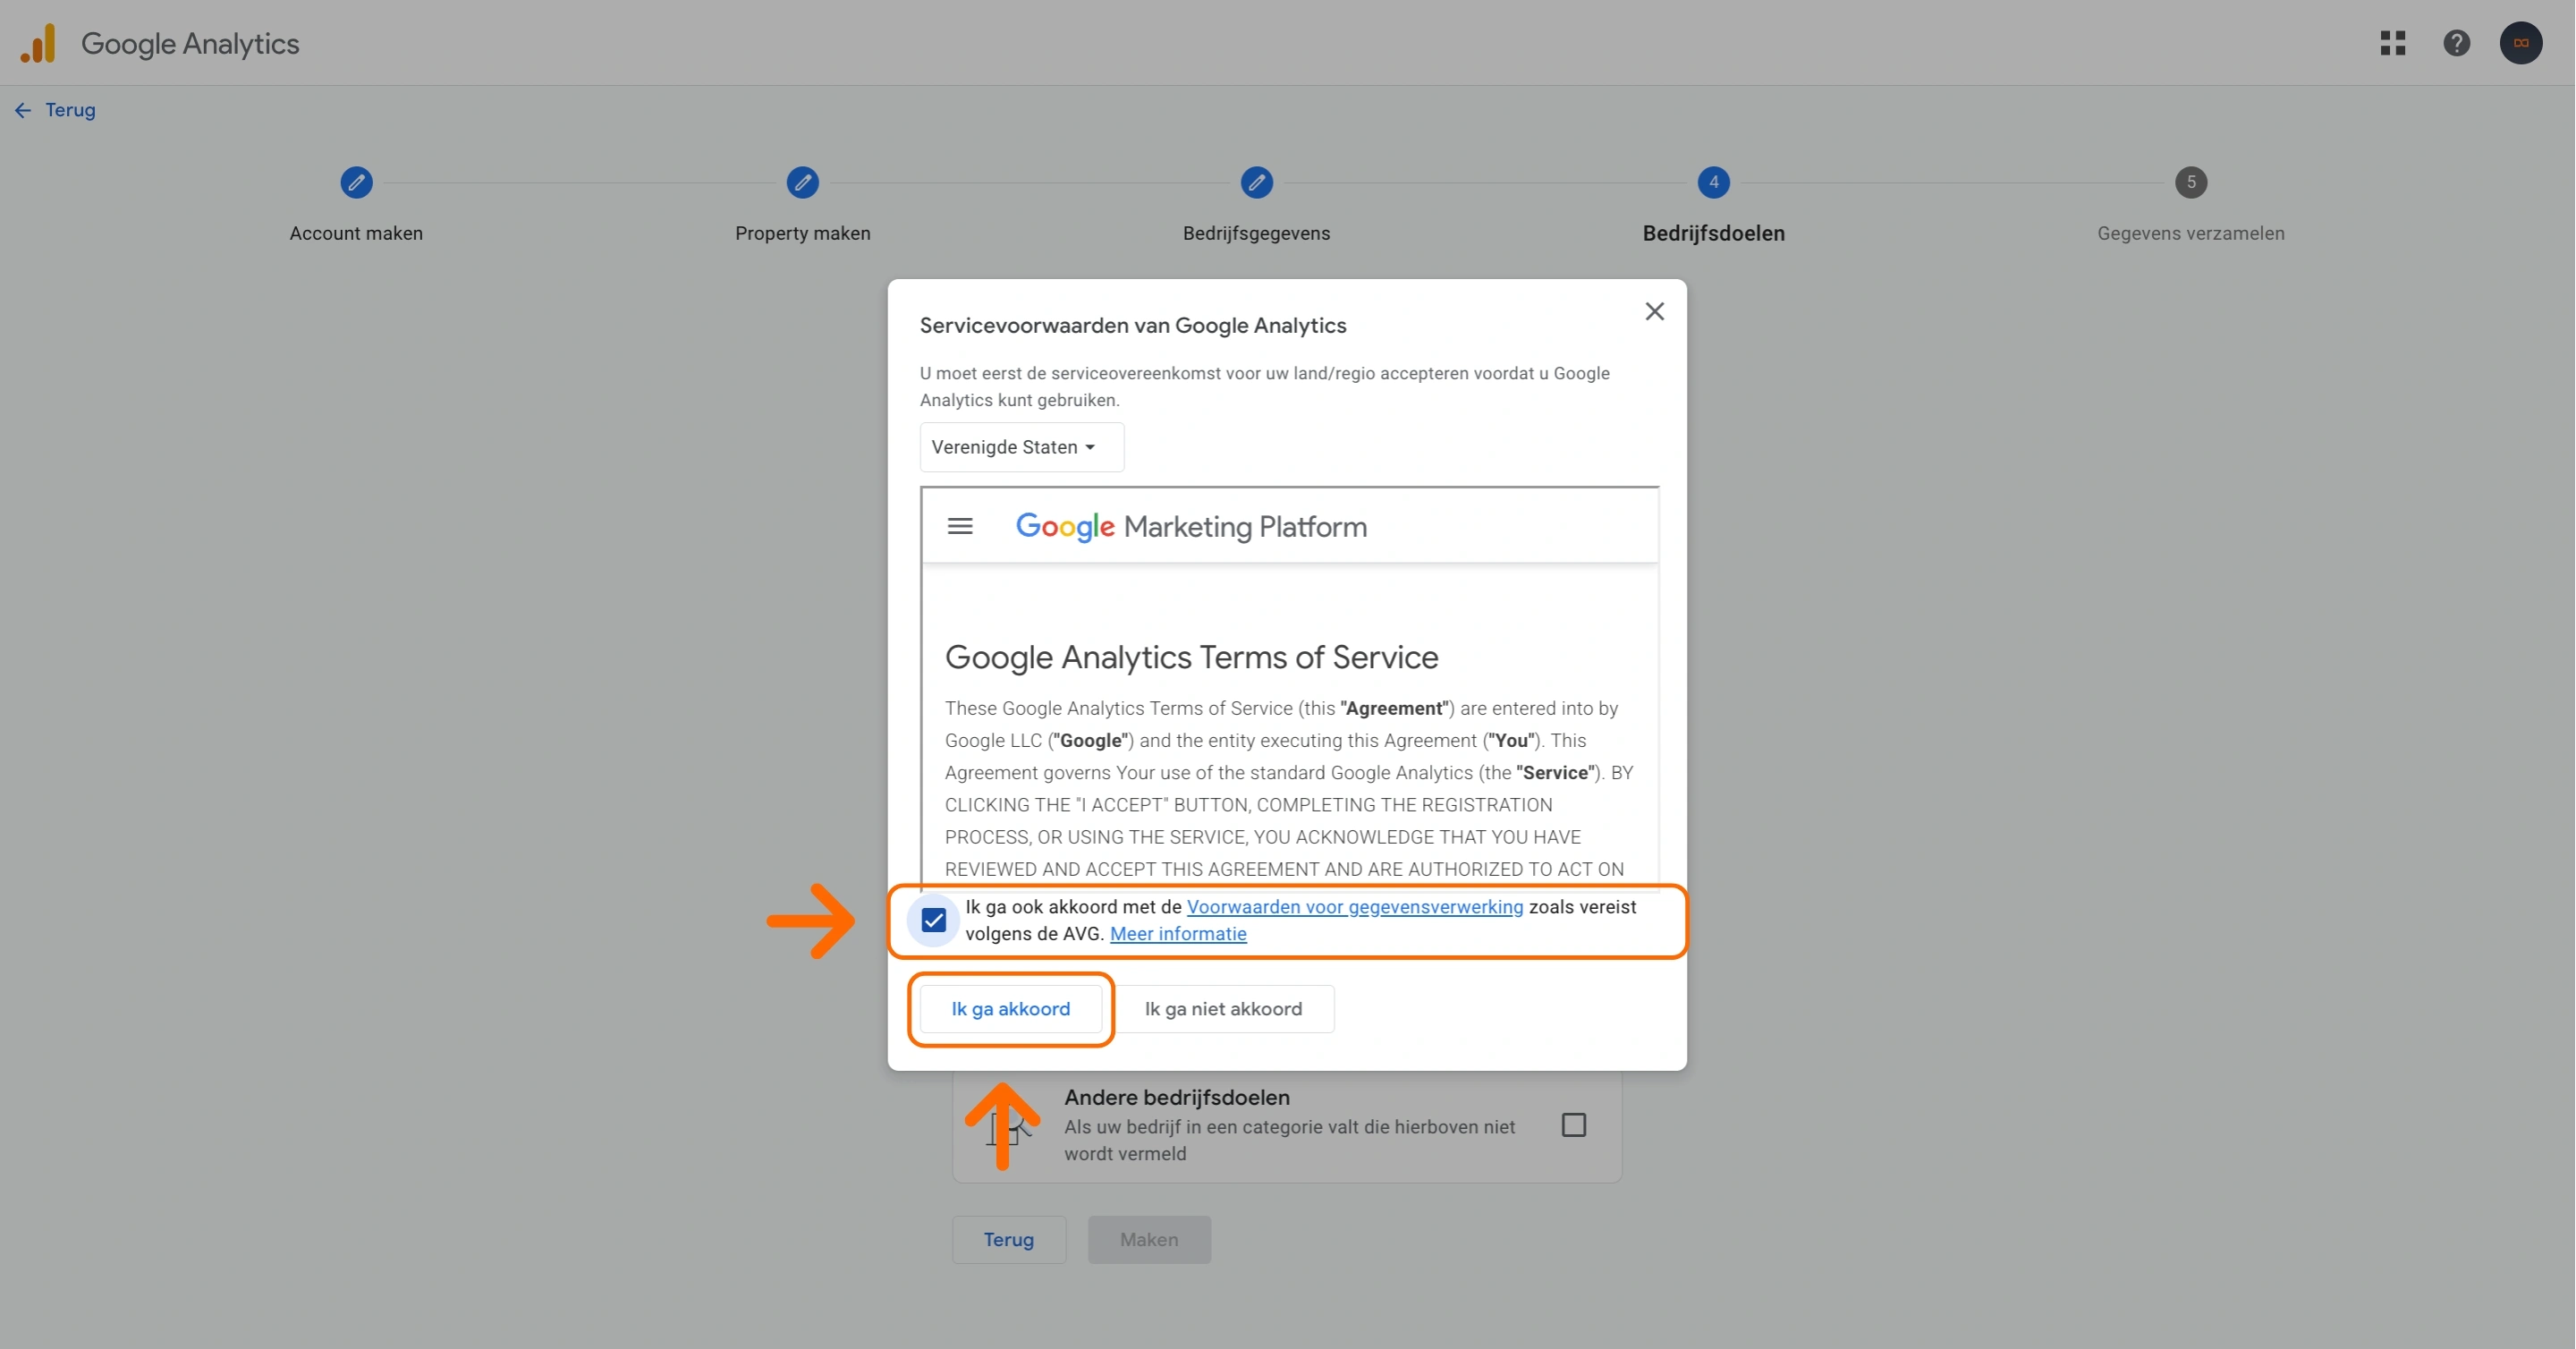Click the Maken button
2576x1349 pixels.
(x=1148, y=1239)
